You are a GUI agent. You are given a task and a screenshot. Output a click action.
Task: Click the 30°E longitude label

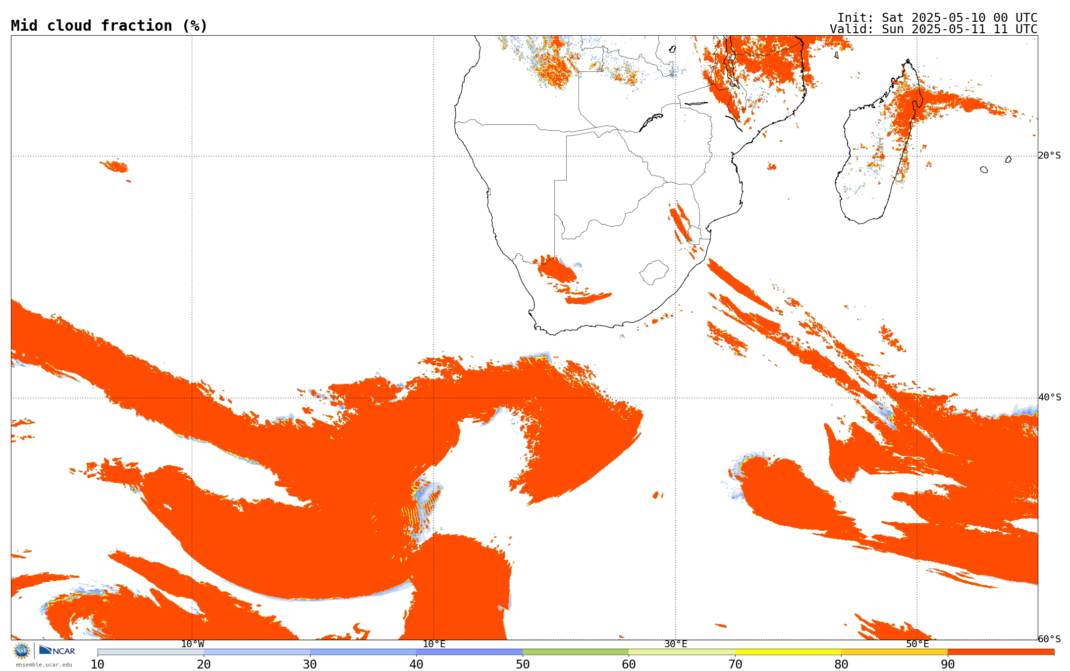(676, 644)
